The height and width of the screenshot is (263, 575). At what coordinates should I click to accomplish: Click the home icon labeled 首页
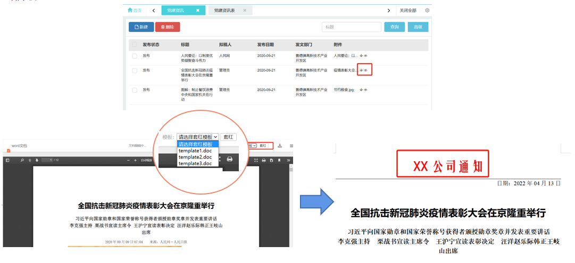[x=135, y=11]
